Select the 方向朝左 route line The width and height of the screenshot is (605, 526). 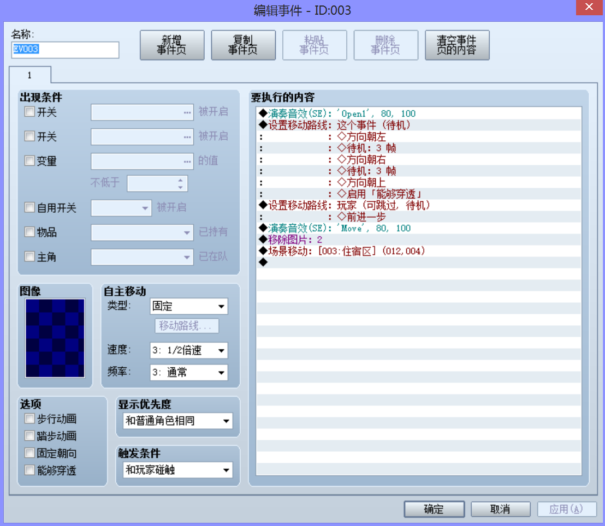point(419,136)
